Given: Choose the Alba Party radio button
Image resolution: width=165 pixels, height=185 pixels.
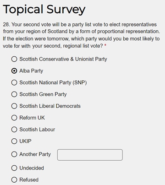Looking at the screenshot, I should [x=14, y=71].
